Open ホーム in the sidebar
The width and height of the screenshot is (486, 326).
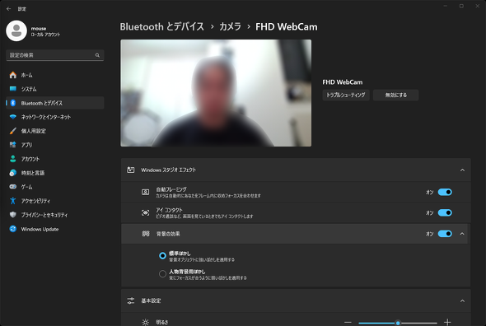click(x=55, y=75)
